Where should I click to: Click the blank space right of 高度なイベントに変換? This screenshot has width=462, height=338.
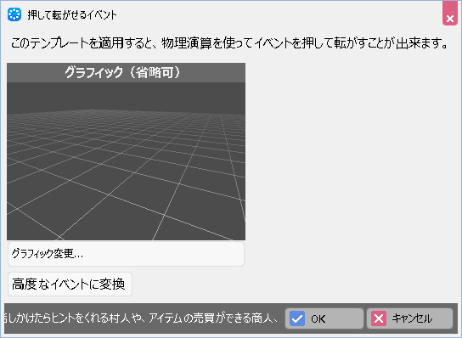[295, 284]
